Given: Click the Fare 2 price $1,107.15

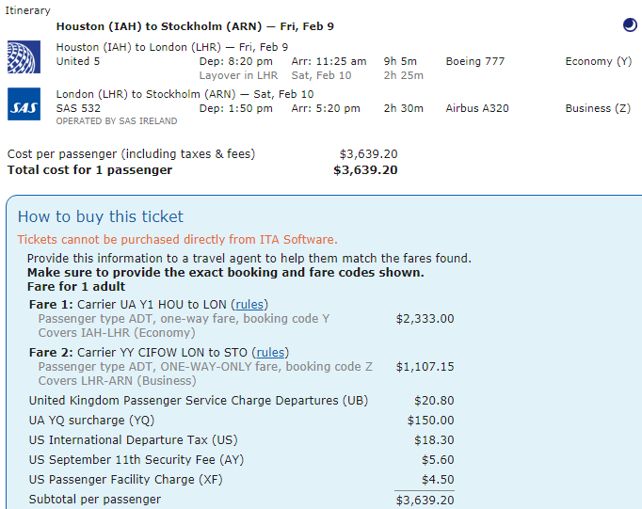Looking at the screenshot, I should [425, 367].
